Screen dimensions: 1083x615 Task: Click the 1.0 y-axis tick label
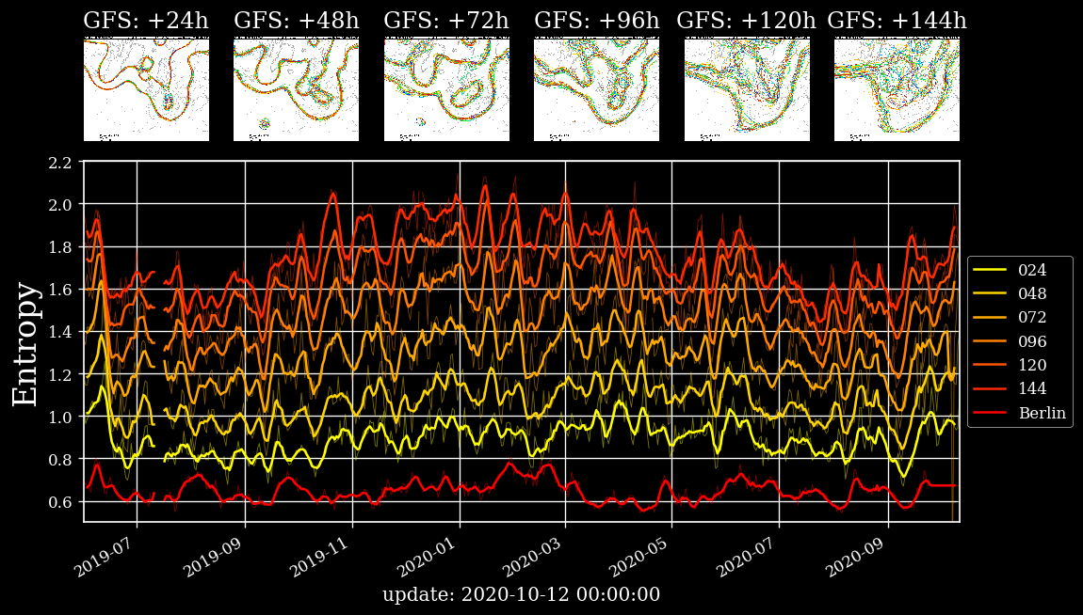tap(60, 418)
